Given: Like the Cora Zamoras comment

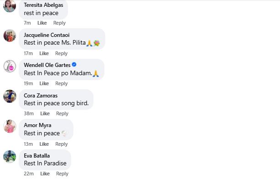Looking at the screenshot, I should coord(45,113).
